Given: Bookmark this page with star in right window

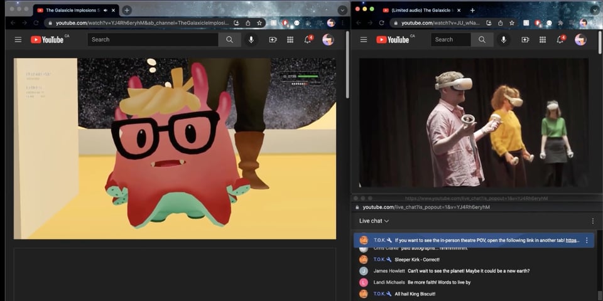Looking at the screenshot, I should coord(512,23).
